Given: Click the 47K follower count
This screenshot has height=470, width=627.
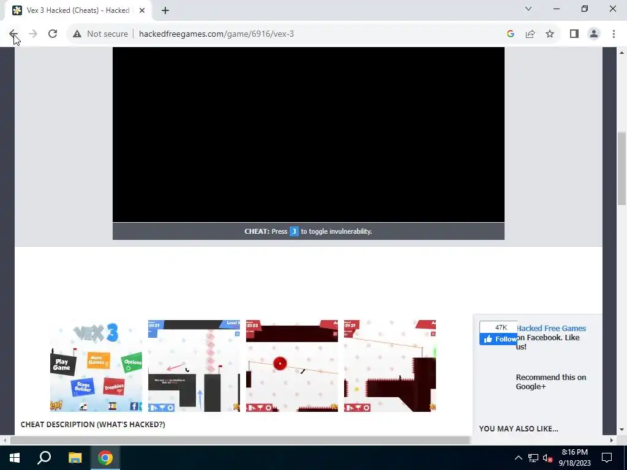Looking at the screenshot, I should [501, 327].
